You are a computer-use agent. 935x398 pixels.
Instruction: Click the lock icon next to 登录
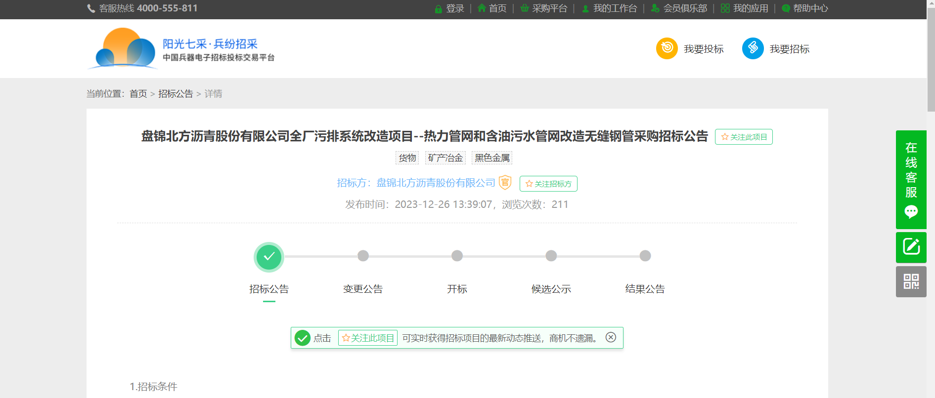[x=438, y=9]
